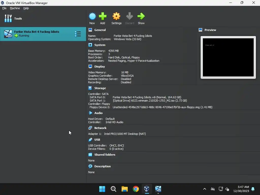Click the Audio section heading
The image size is (260, 195).
[99, 113]
